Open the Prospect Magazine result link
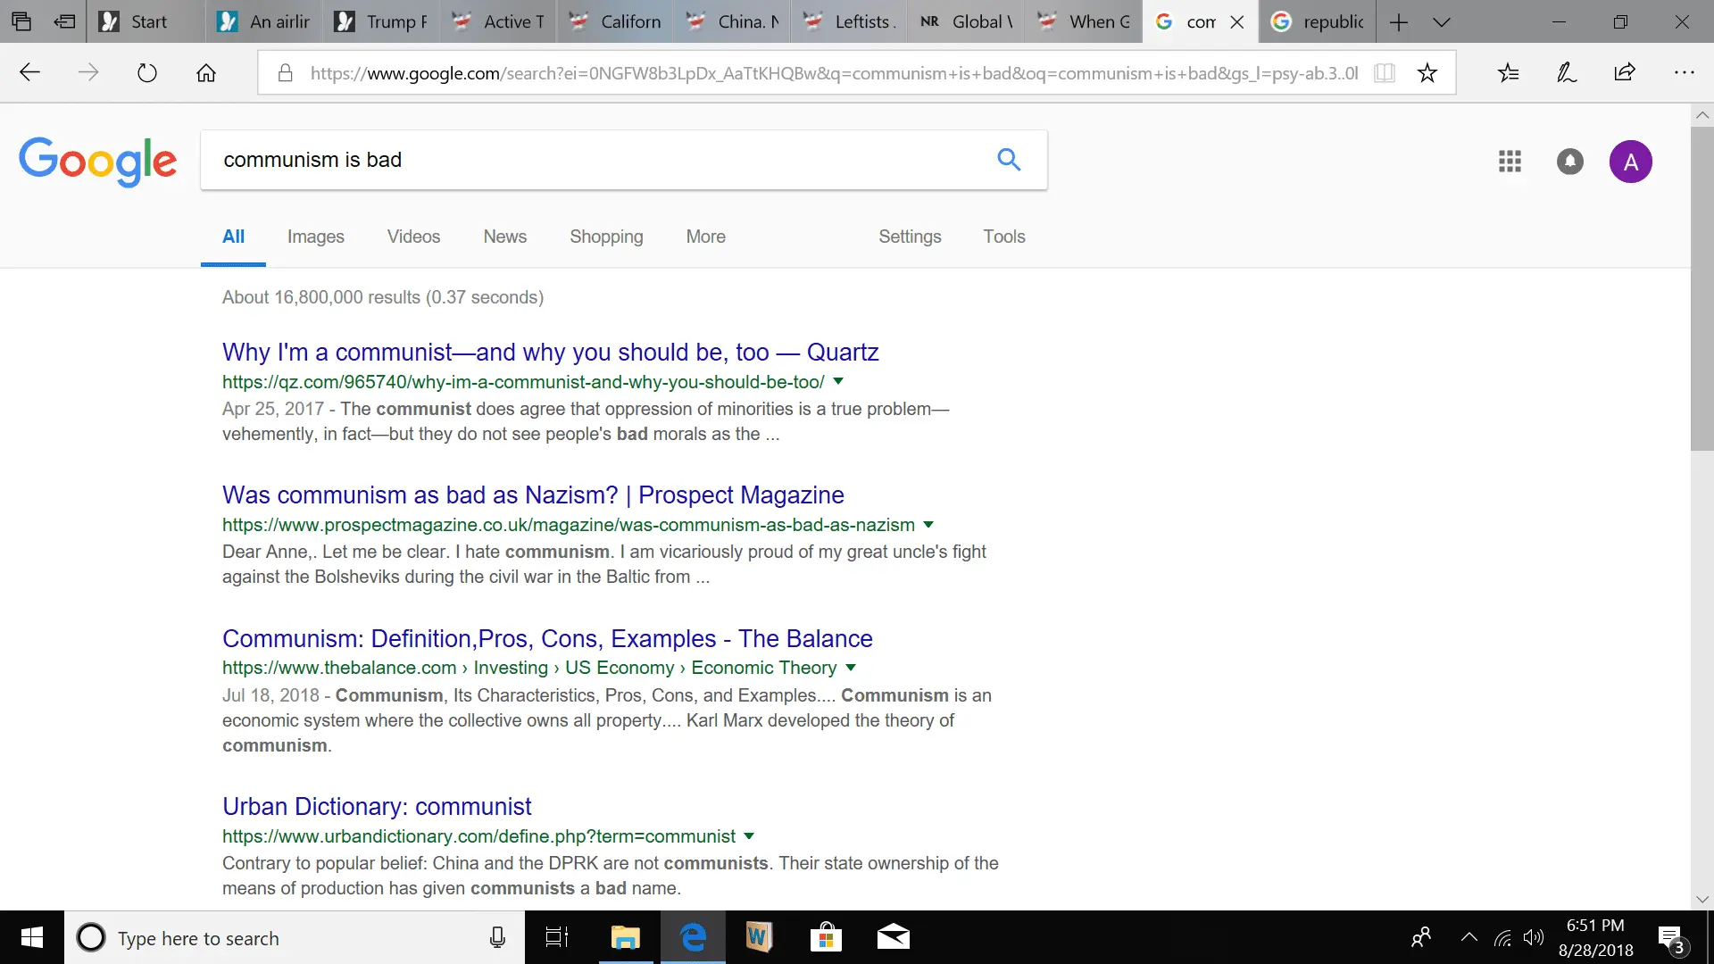The image size is (1714, 964). pos(532,494)
